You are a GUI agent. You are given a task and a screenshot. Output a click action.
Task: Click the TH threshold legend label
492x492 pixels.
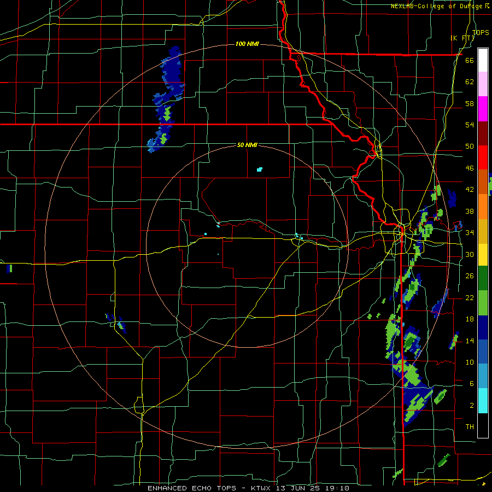point(470,427)
